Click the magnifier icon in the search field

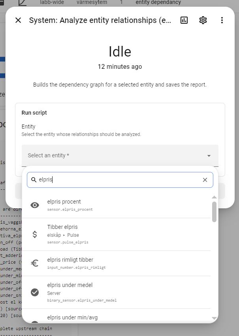(34, 180)
